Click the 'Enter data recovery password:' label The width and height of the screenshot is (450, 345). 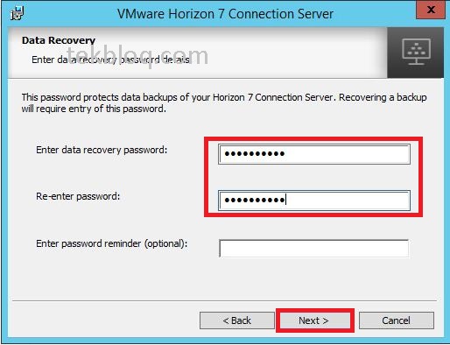(x=102, y=150)
